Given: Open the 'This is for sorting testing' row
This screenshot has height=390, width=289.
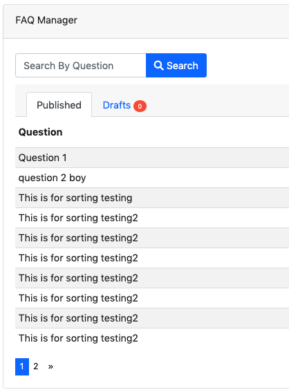Looking at the screenshot, I should click(152, 198).
